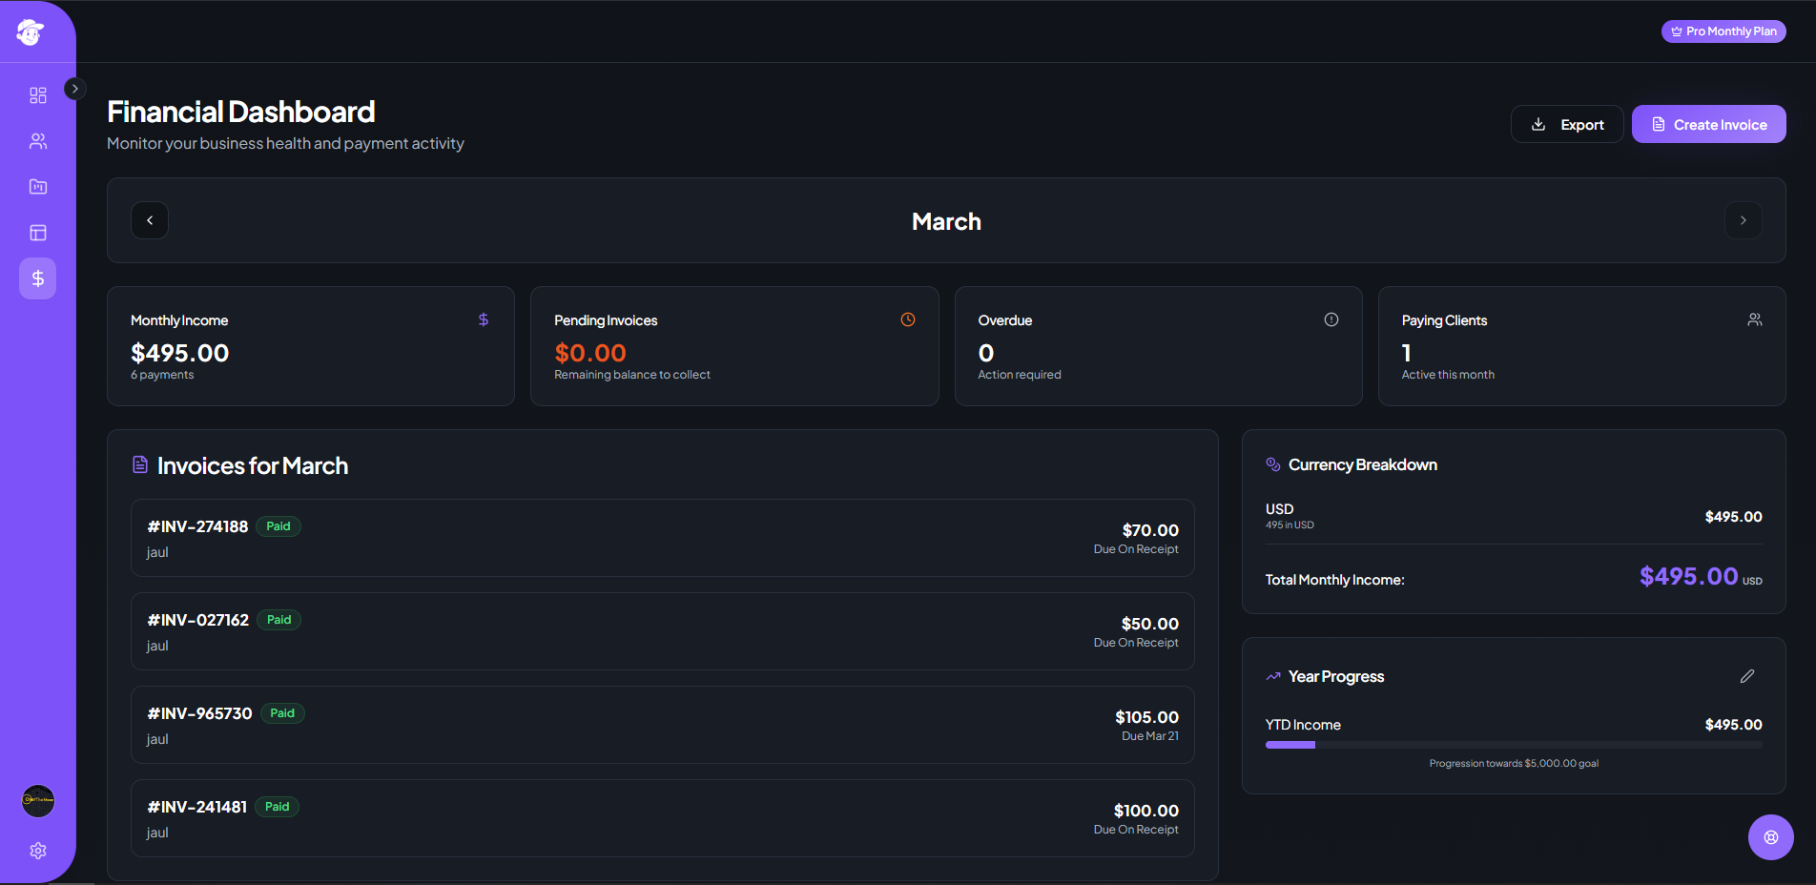Click the $105.00 invoice amount

(x=1147, y=717)
